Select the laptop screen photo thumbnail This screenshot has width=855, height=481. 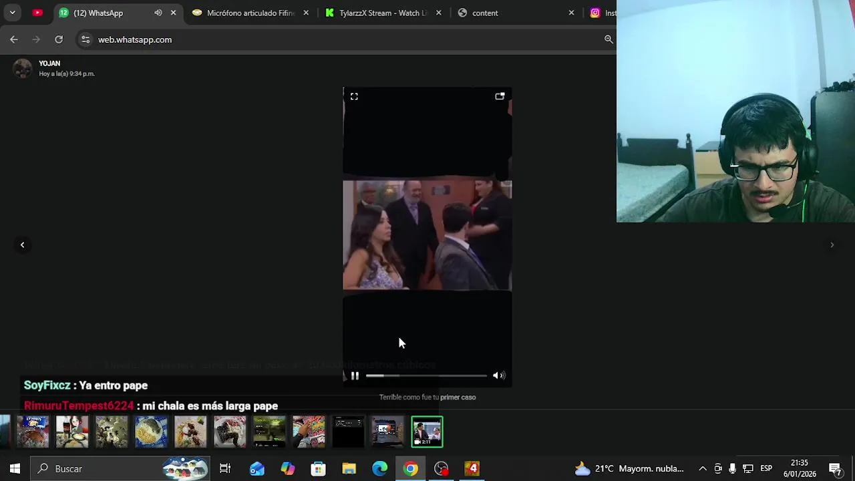[387, 432]
